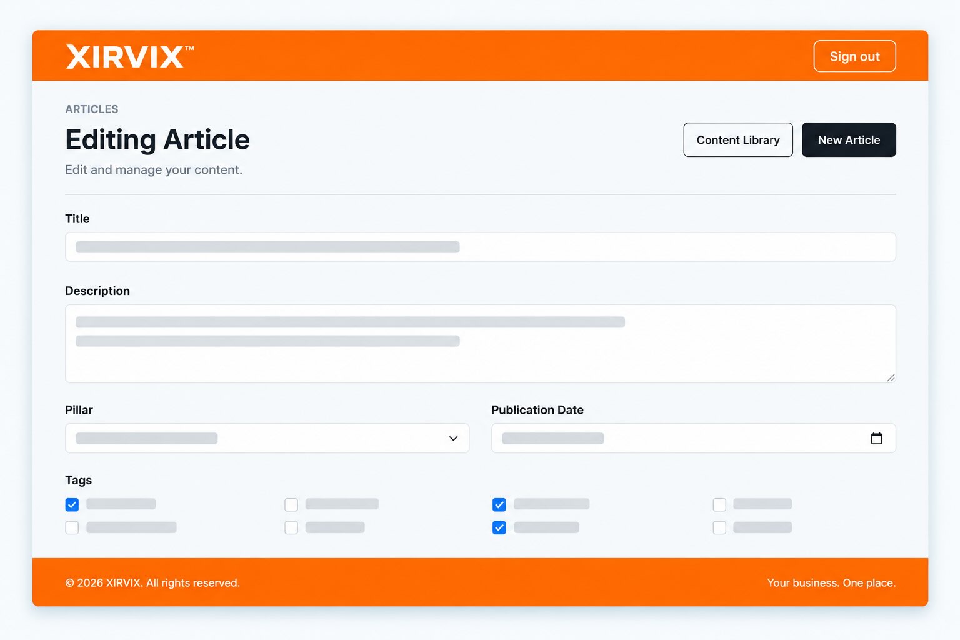Select the Publication Date field
Image resolution: width=960 pixels, height=640 pixels.
693,438
